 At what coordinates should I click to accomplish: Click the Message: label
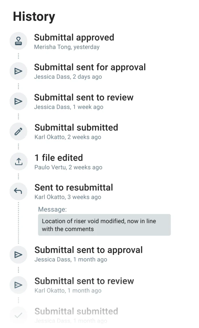coord(52,209)
